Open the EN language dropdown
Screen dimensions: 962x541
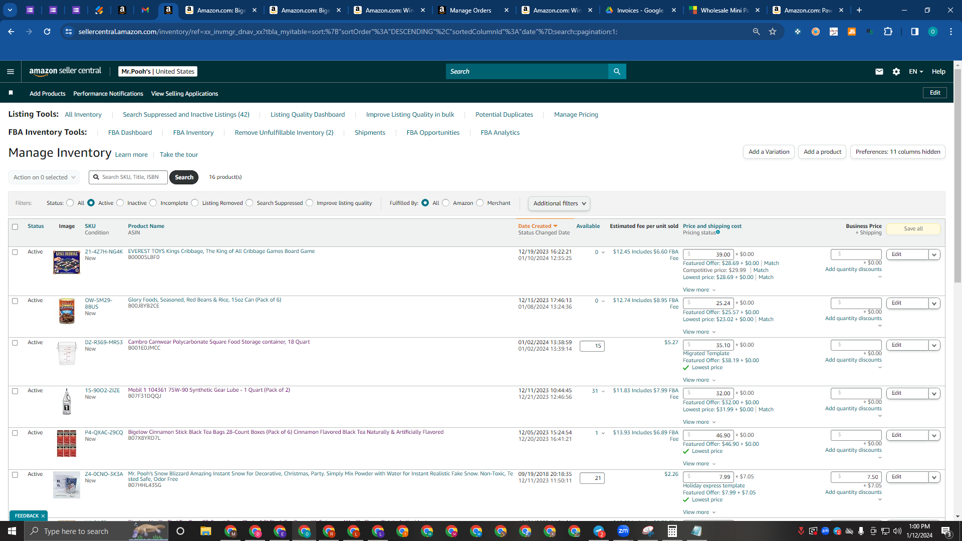[x=916, y=72]
